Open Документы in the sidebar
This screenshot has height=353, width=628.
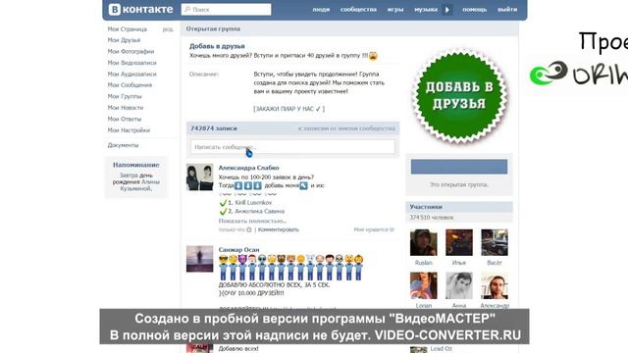tap(123, 145)
